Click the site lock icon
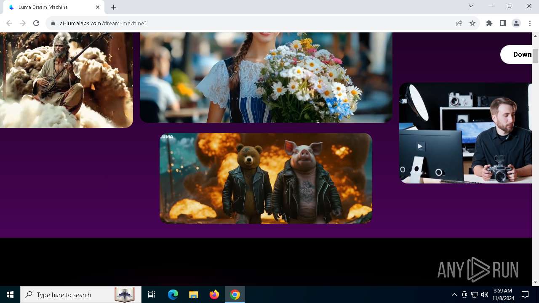The image size is (539, 303). pyautogui.click(x=53, y=23)
